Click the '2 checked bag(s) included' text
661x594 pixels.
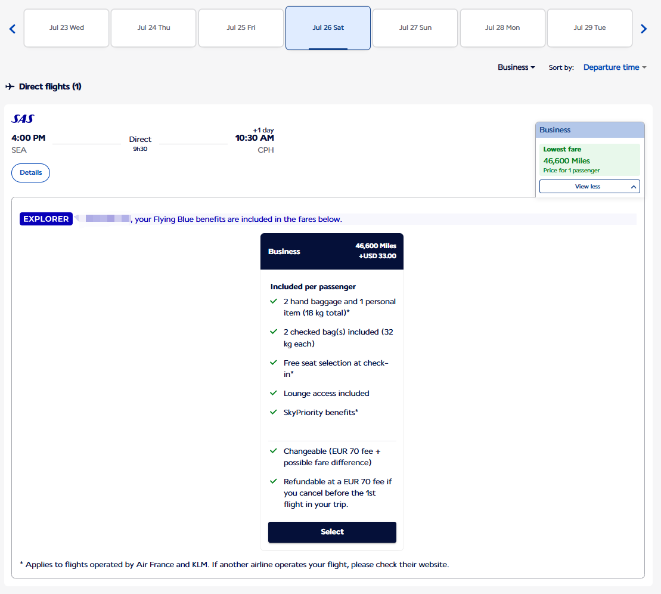pyautogui.click(x=339, y=338)
